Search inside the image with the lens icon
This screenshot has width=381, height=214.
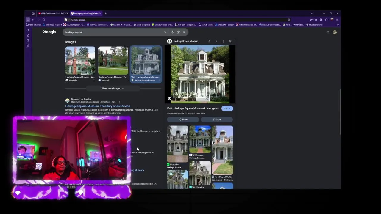pos(170,99)
